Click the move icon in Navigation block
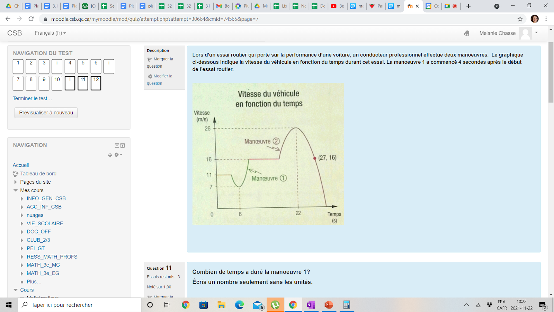554x312 pixels. tap(110, 155)
